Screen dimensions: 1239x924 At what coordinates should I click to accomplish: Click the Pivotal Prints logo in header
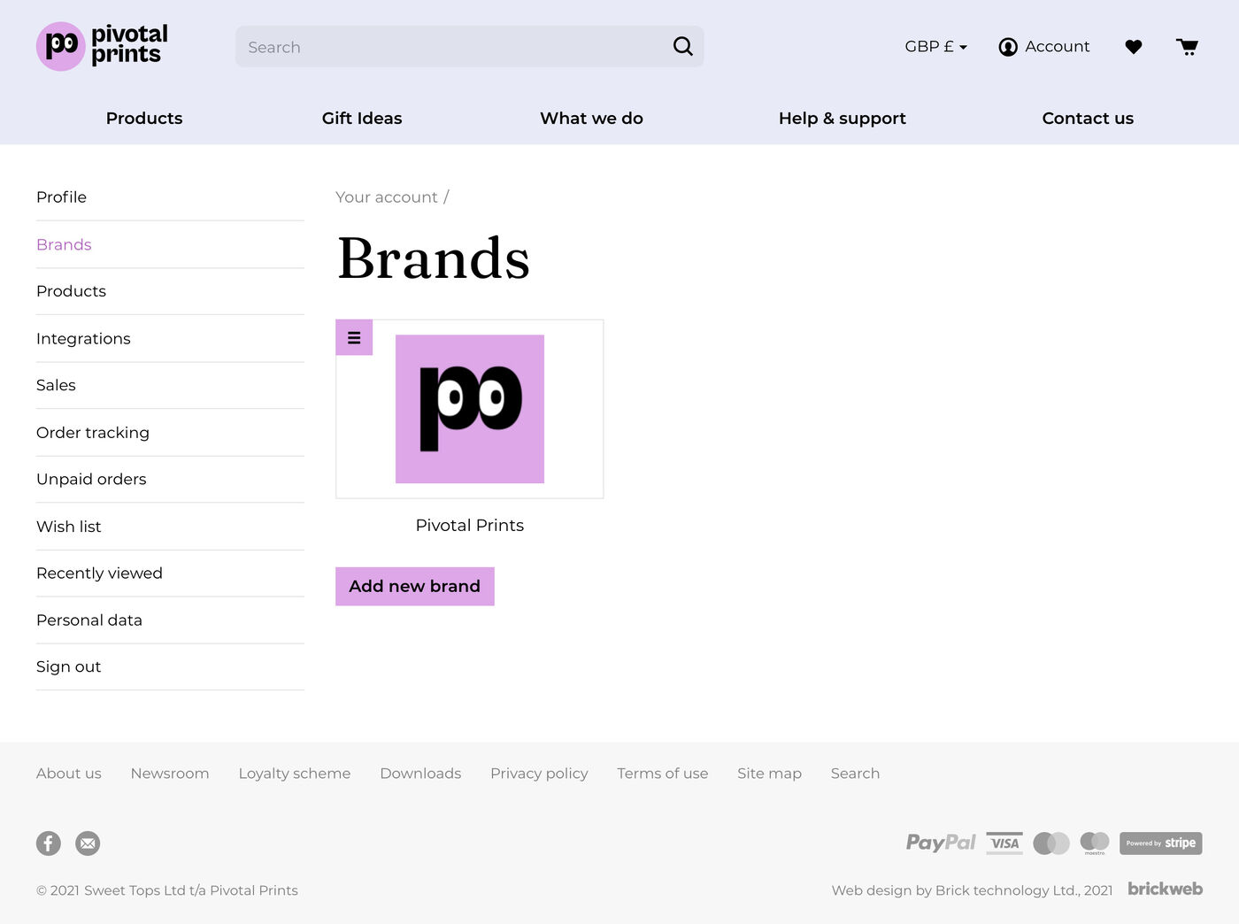click(x=102, y=46)
